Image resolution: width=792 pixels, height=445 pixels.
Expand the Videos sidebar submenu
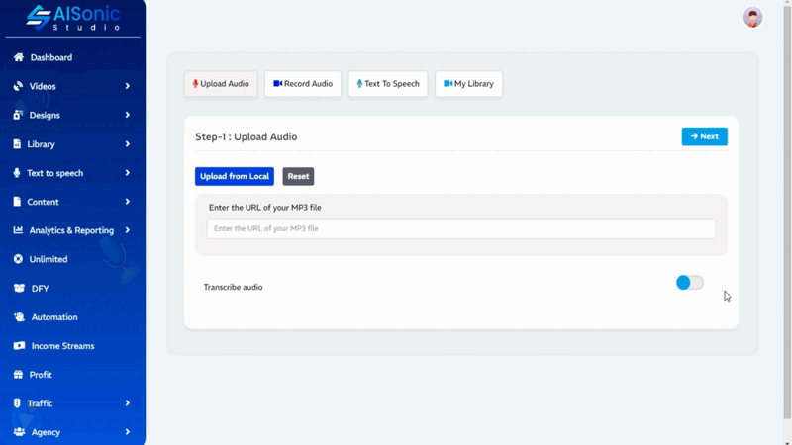pyautogui.click(x=127, y=87)
